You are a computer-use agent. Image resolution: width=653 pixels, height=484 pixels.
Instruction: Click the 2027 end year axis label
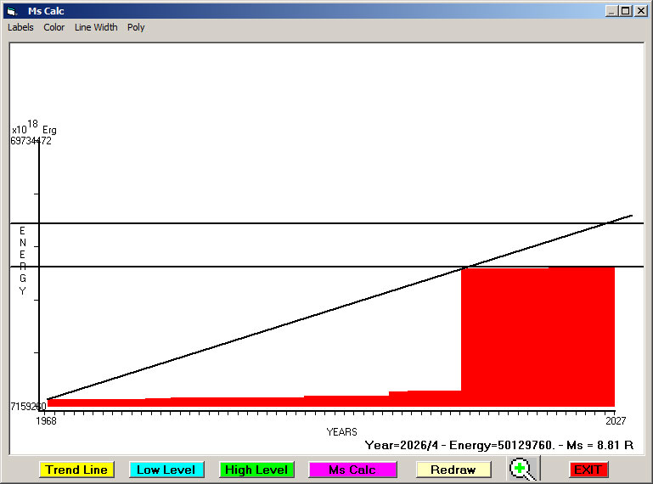(x=615, y=421)
